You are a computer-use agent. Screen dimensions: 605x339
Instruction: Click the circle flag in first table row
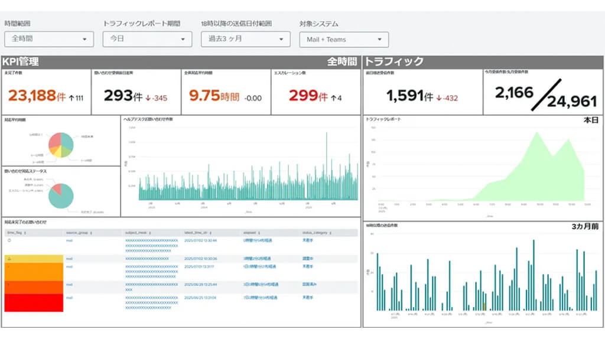click(x=9, y=240)
